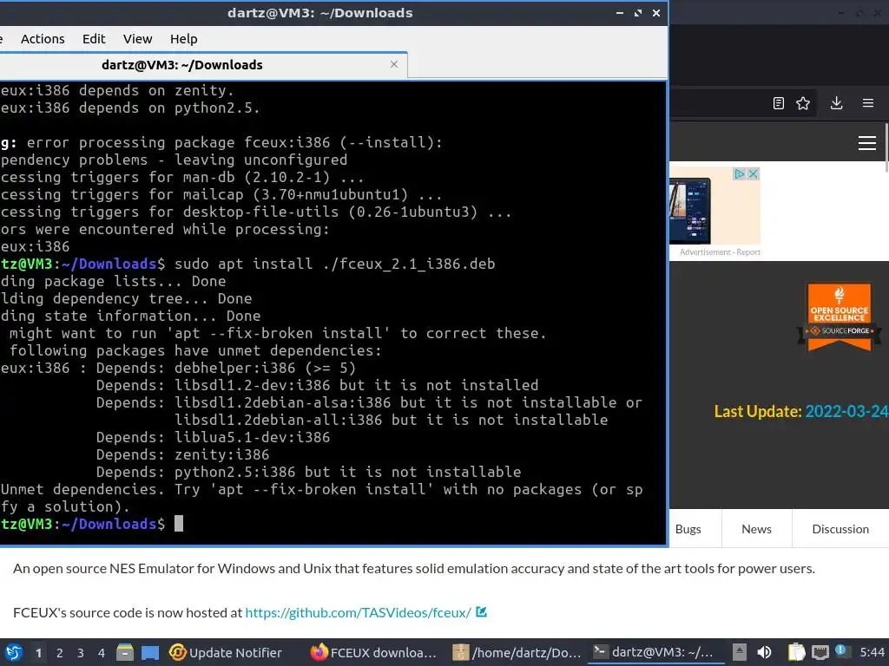Click the show desktop icon in taskbar

click(x=149, y=652)
